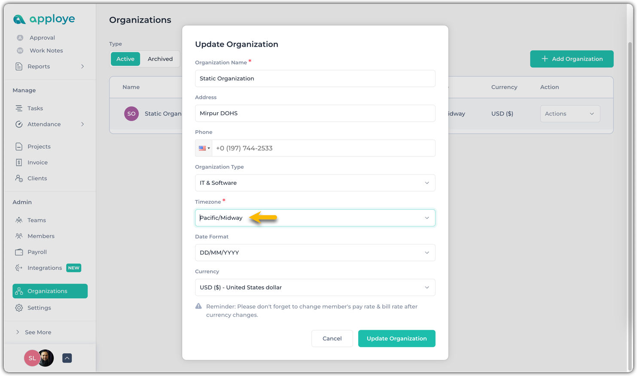
Task: Open the Date Format dropdown
Action: pos(315,253)
